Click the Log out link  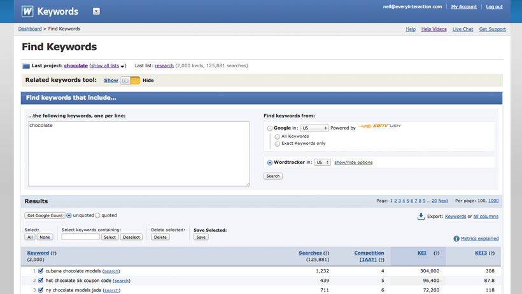(x=494, y=6)
